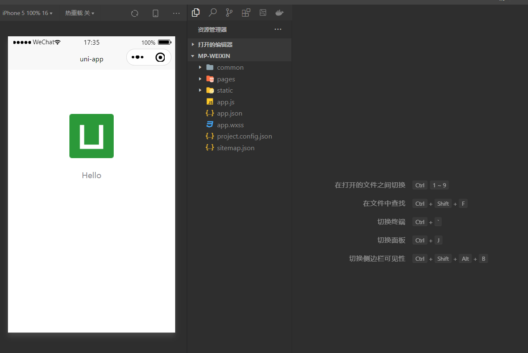Click the uni-app navigation title

(92, 59)
